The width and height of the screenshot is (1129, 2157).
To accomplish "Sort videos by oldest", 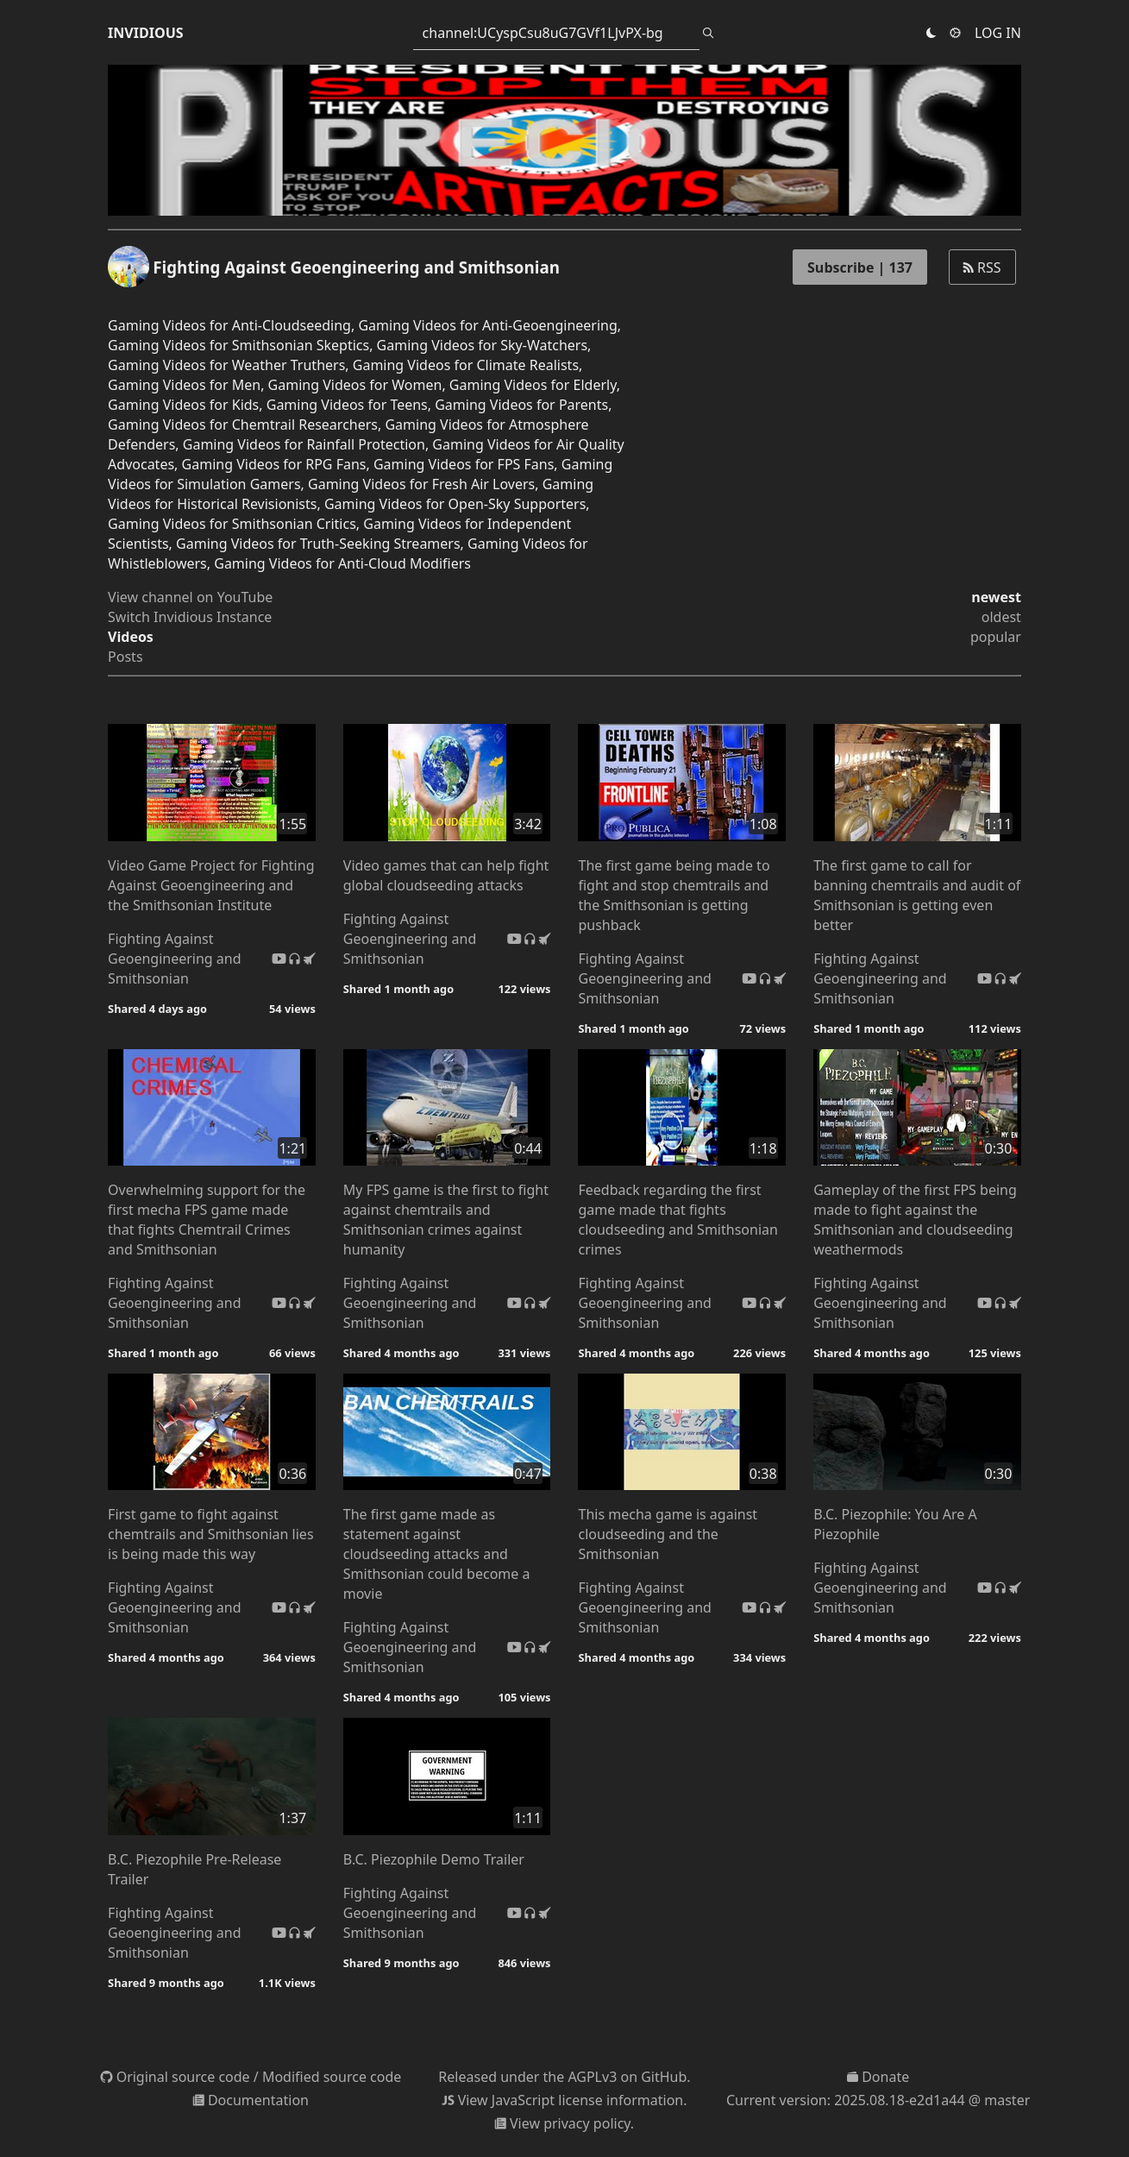I will pos(1000,617).
